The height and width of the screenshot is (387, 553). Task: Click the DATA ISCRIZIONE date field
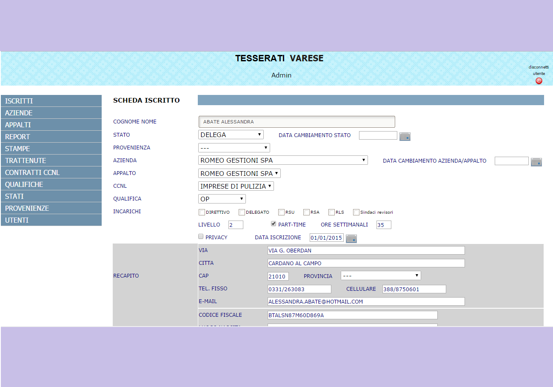327,238
